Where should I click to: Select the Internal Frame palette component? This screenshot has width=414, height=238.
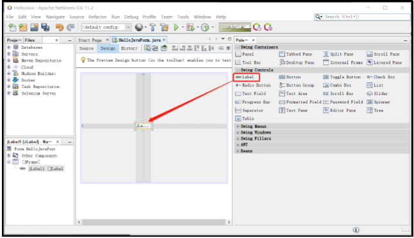click(x=343, y=63)
